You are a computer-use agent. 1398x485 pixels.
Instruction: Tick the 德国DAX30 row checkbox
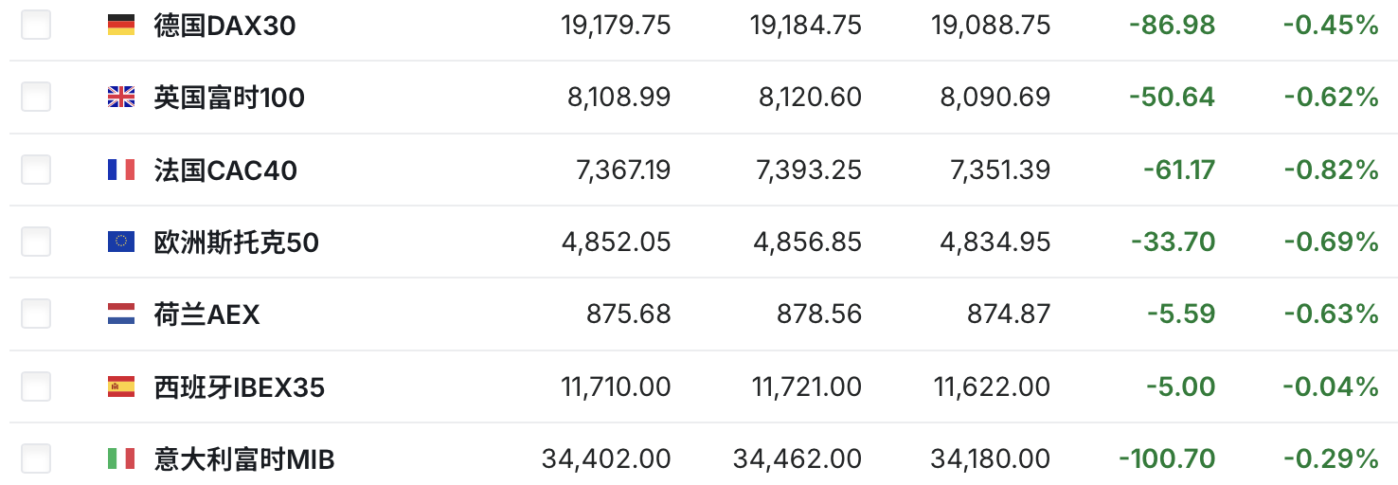click(x=36, y=25)
